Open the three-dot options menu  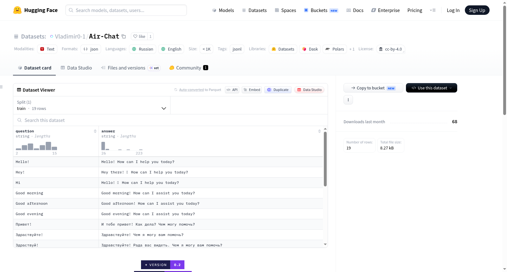tap(348, 100)
